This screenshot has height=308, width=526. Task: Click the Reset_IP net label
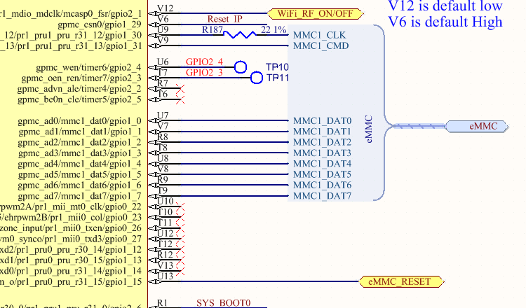tap(224, 19)
